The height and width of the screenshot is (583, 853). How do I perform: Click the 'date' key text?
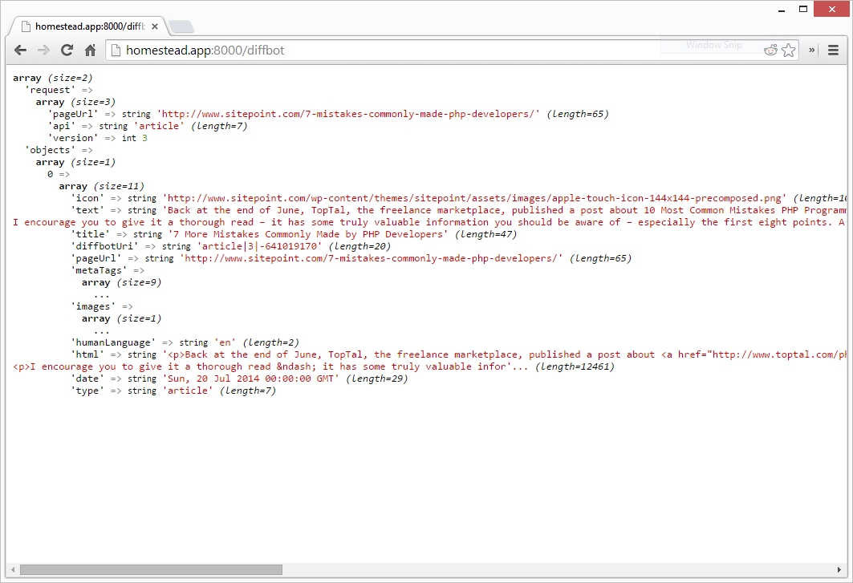click(x=87, y=378)
